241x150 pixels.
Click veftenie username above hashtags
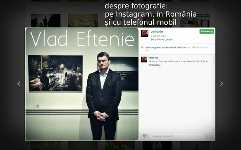(153, 58)
